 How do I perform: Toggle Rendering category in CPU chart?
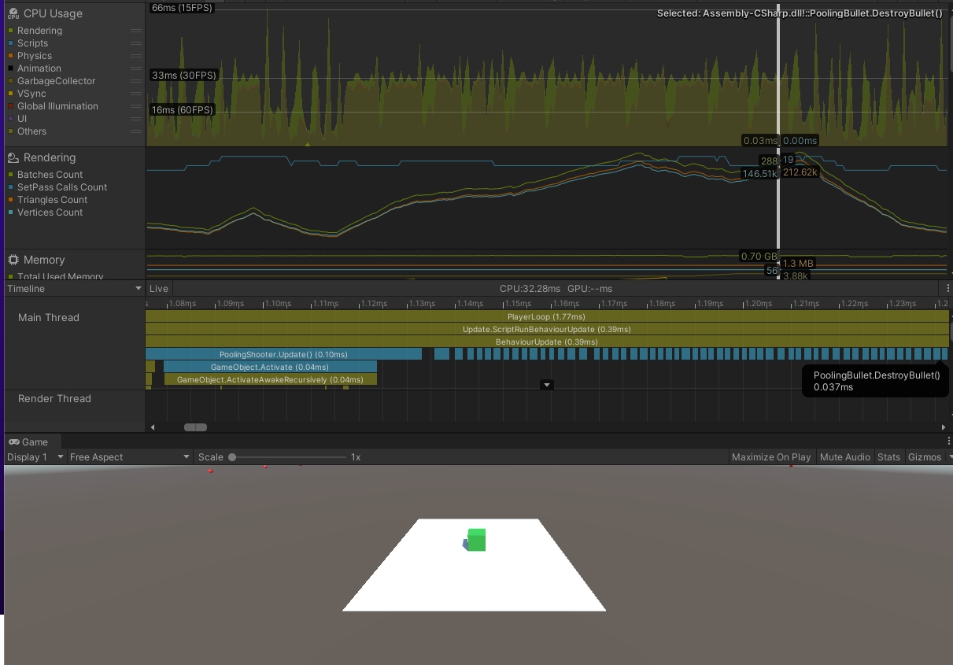click(10, 31)
